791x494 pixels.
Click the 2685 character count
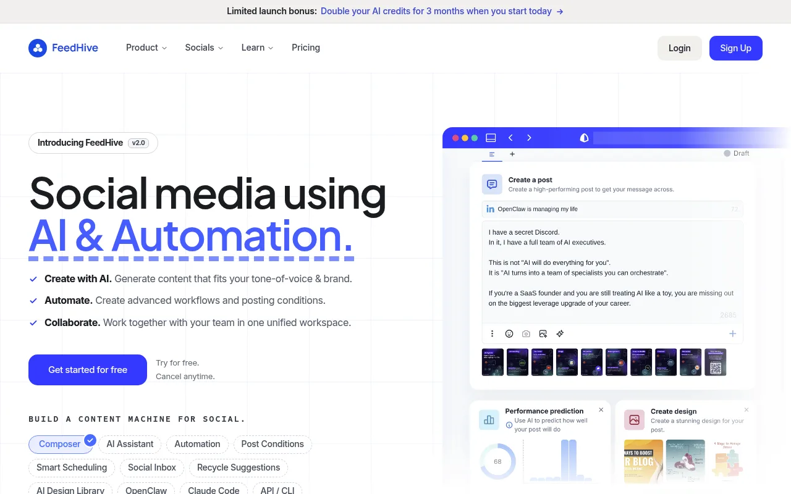[x=728, y=315]
